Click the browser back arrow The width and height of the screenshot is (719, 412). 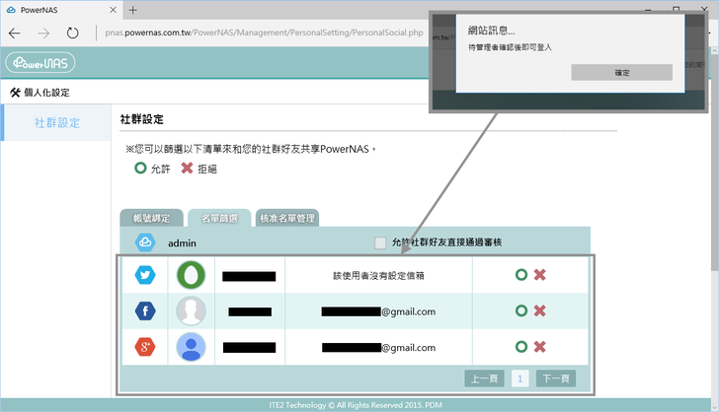(x=15, y=33)
